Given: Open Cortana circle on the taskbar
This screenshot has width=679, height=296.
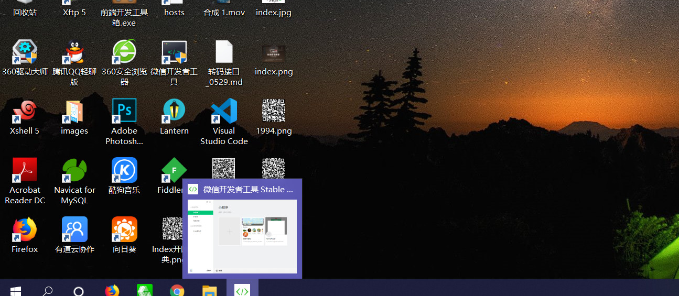Looking at the screenshot, I should [x=79, y=291].
